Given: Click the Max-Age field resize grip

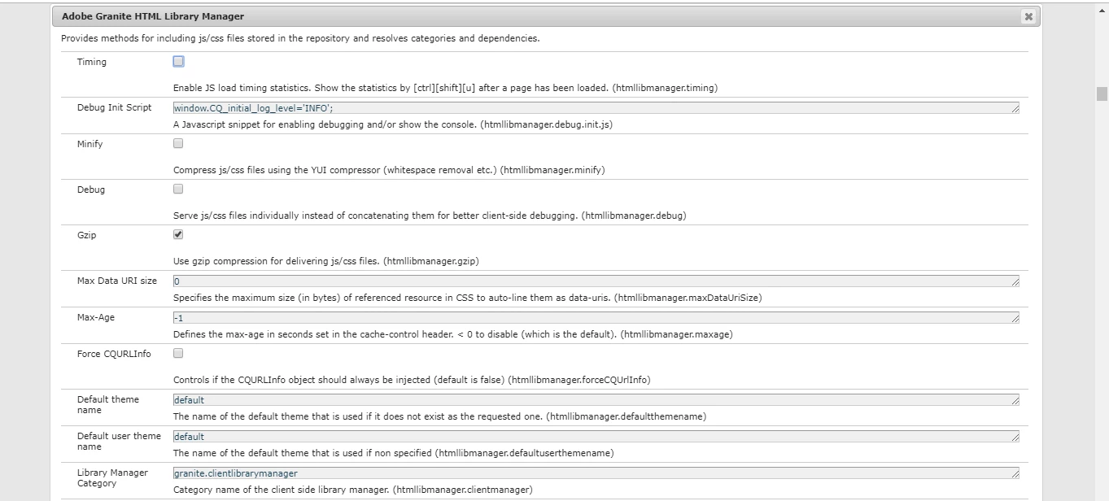Looking at the screenshot, I should tap(1015, 319).
